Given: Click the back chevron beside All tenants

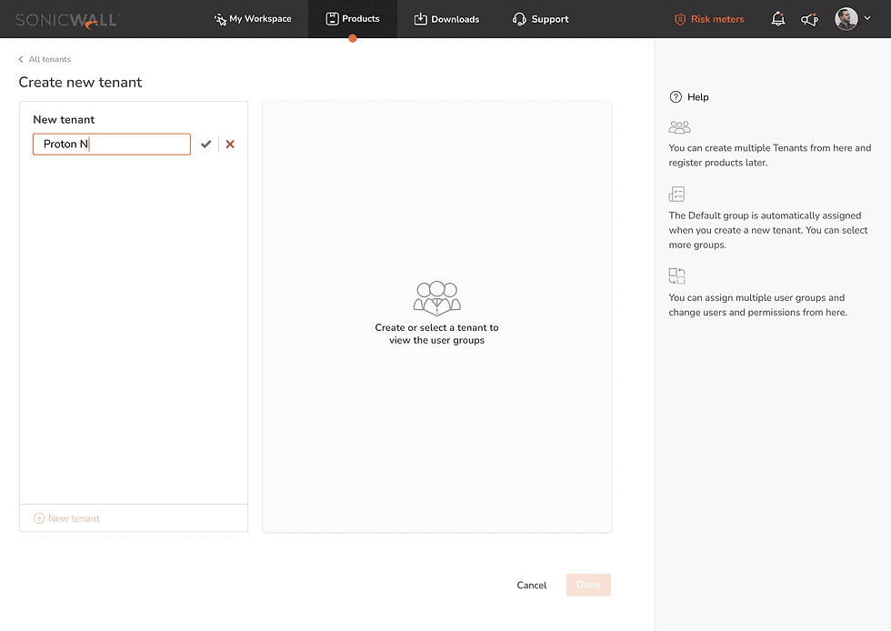Looking at the screenshot, I should [x=21, y=59].
